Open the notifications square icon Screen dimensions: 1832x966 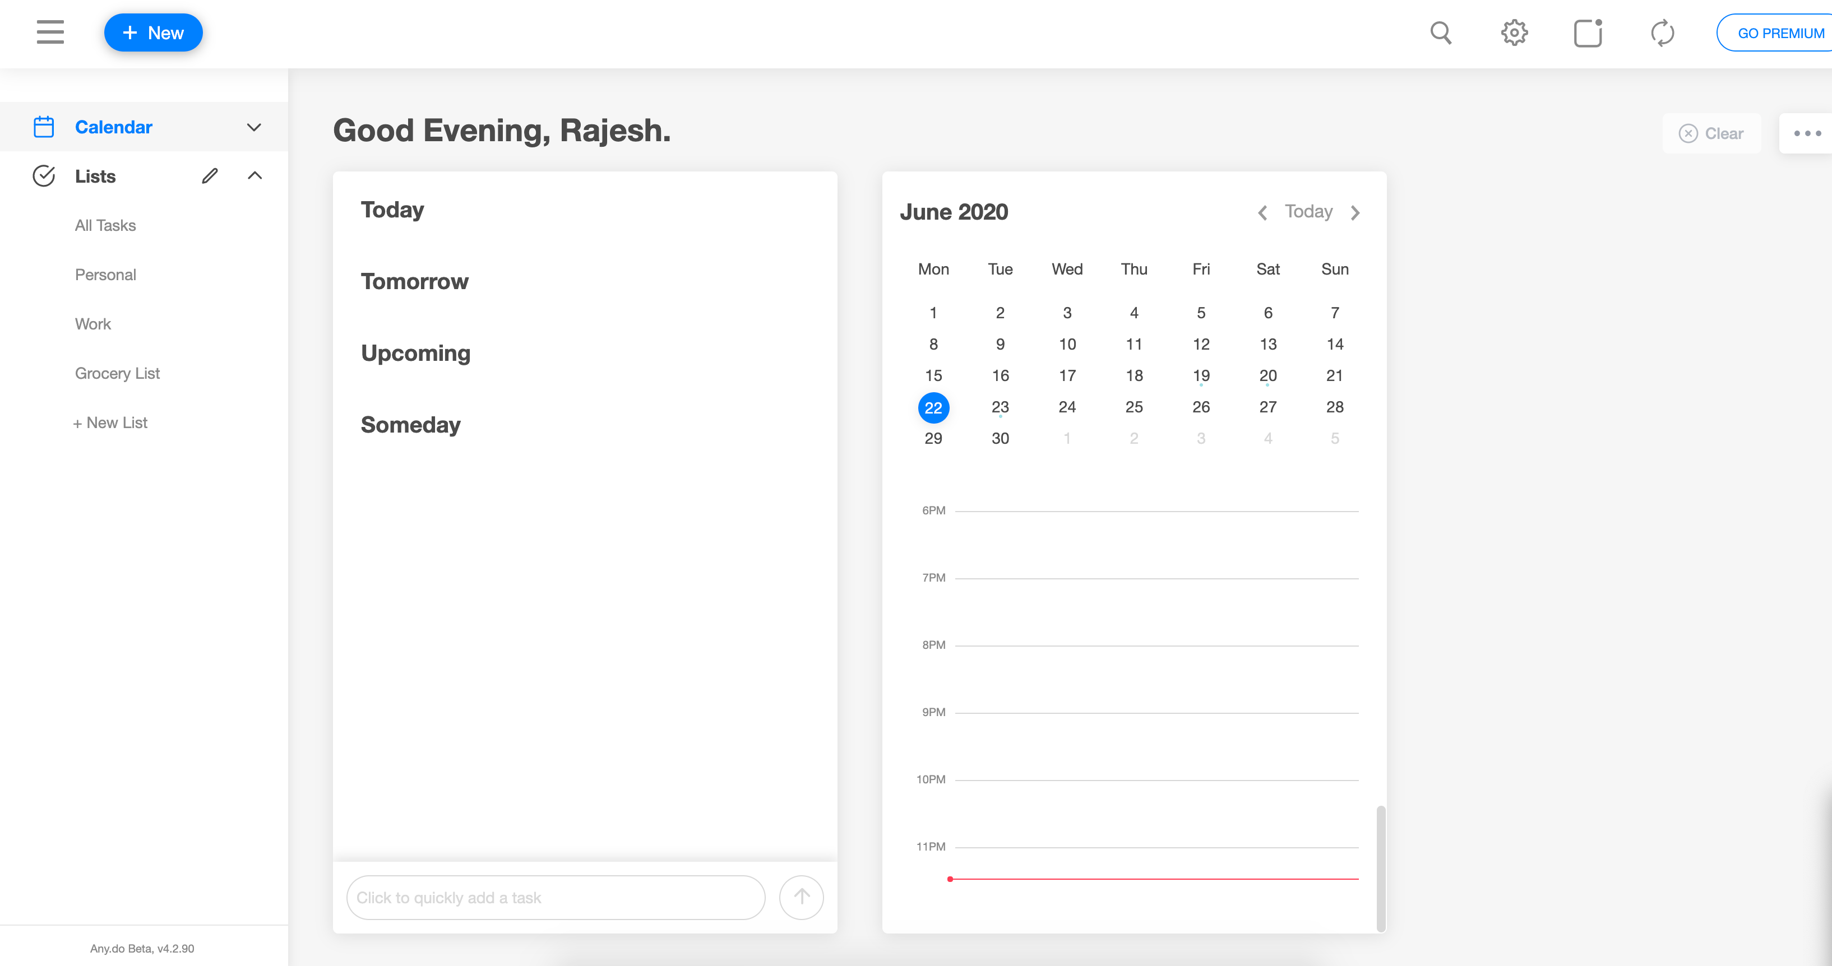click(x=1588, y=32)
